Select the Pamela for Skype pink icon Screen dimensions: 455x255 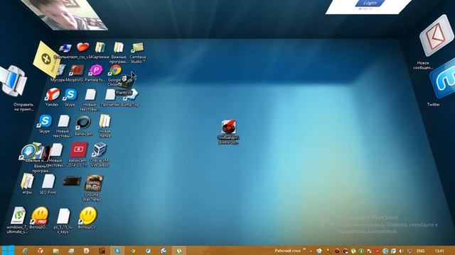click(x=96, y=70)
